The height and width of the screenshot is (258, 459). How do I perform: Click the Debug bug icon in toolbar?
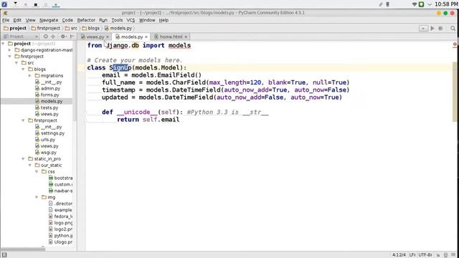pyautogui.click(x=440, y=29)
